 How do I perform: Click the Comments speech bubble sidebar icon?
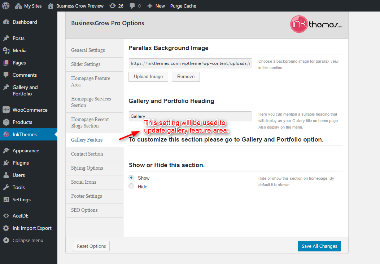6,75
